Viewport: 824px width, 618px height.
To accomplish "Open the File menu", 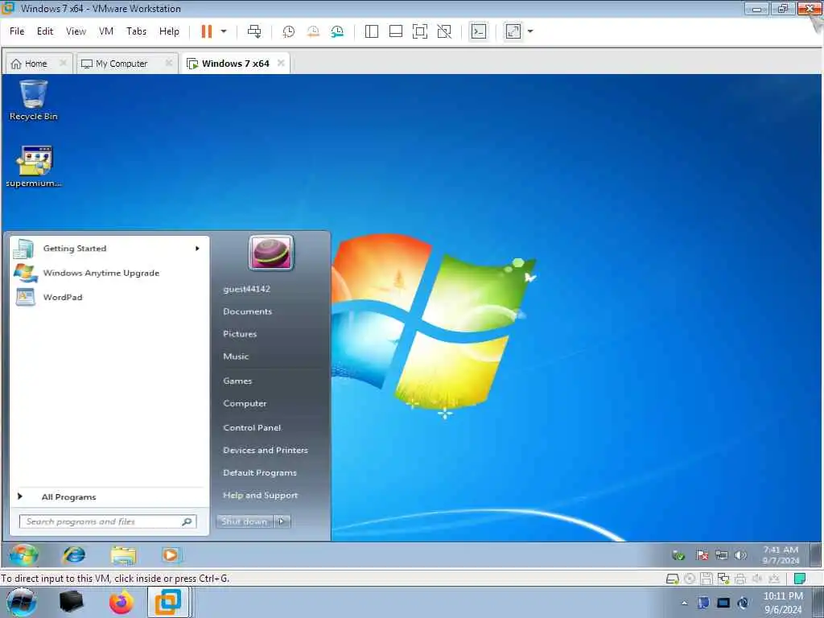I will [17, 31].
